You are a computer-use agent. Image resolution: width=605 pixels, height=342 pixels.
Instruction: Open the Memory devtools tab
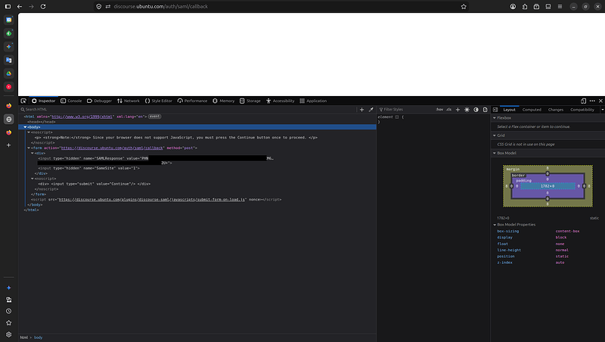pos(223,101)
